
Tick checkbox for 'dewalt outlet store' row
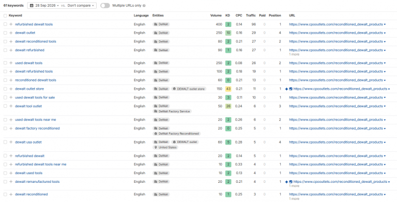[5, 89]
